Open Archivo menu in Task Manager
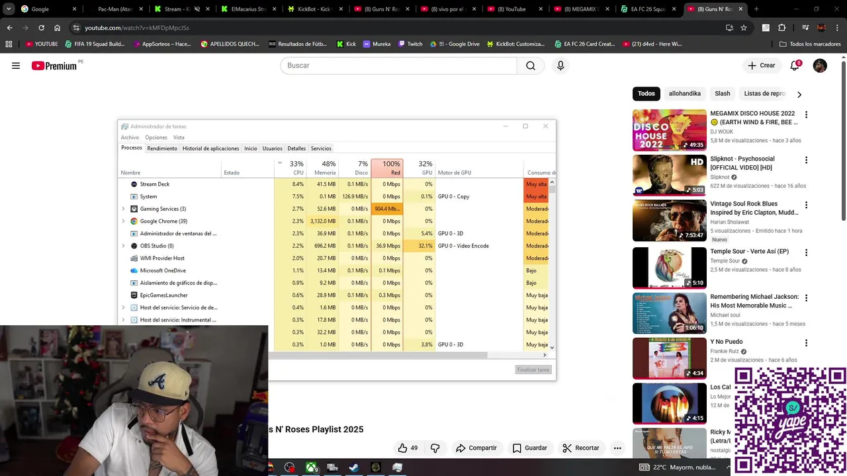 (x=130, y=138)
